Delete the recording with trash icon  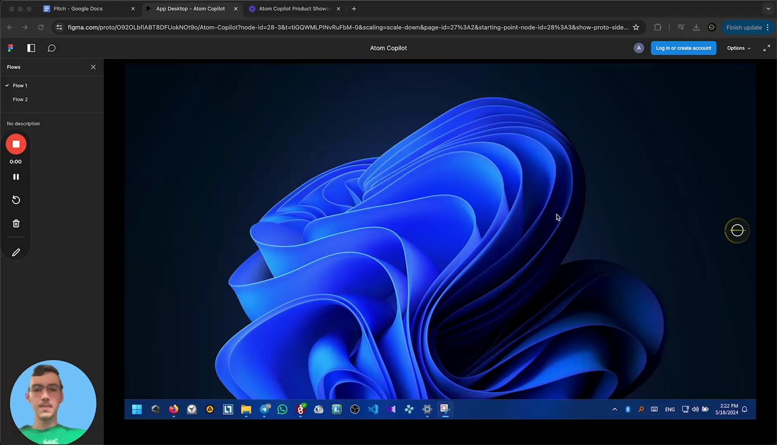coord(16,223)
